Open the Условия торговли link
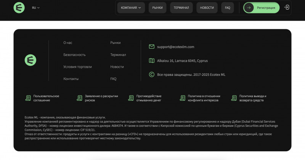 77,67
